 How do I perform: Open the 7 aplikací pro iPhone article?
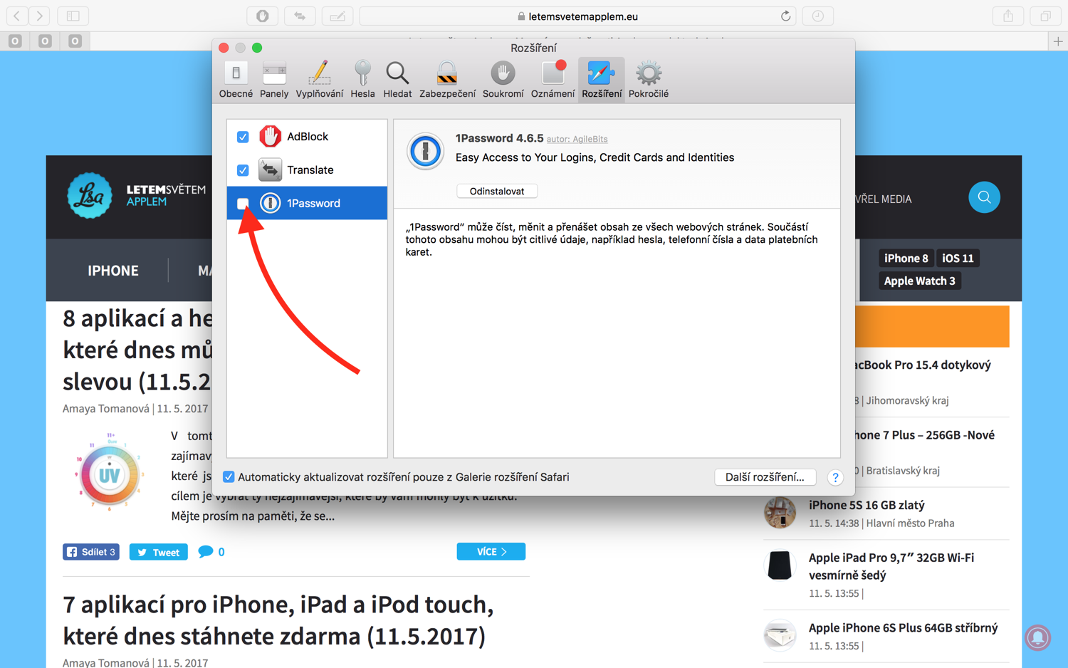[278, 620]
